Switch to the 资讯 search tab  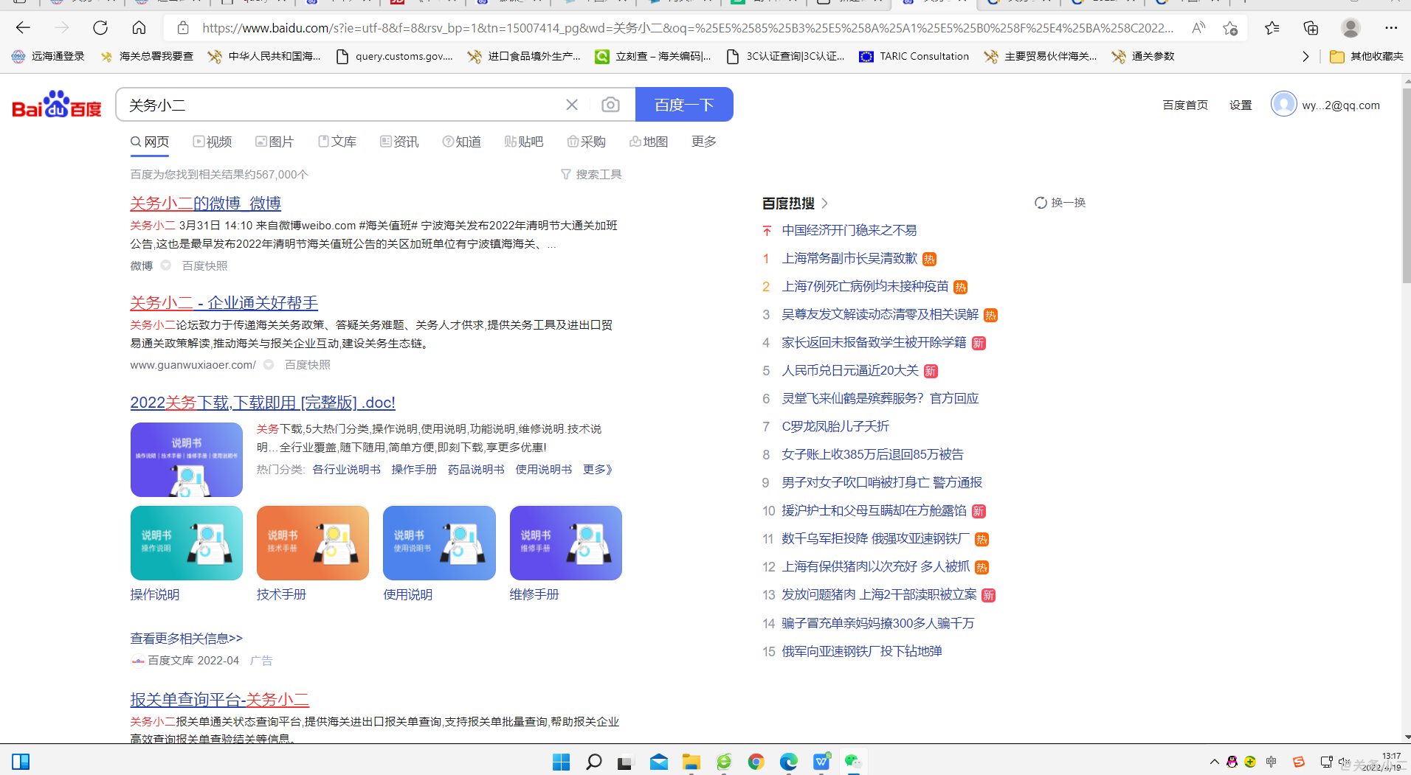point(399,142)
